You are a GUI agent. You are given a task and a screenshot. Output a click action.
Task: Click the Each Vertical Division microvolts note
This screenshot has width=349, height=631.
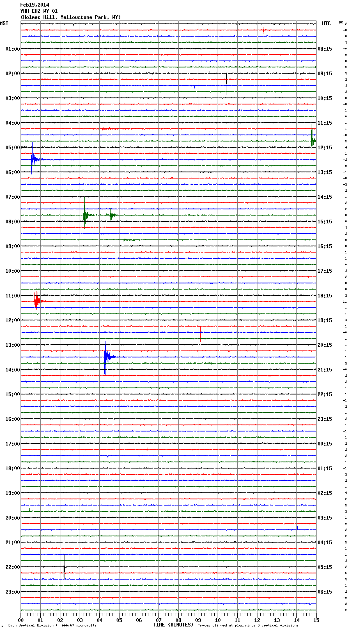[x=52, y=625]
